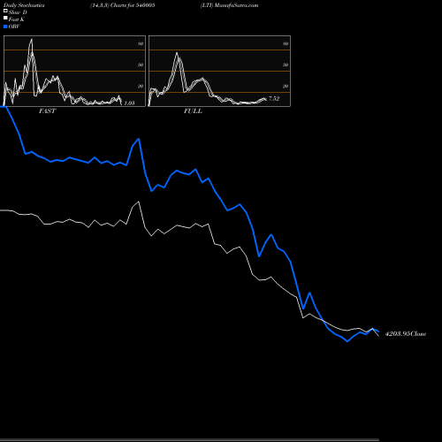Click the '4203.95Close' price label
The image size is (442, 442).
[x=406, y=334]
